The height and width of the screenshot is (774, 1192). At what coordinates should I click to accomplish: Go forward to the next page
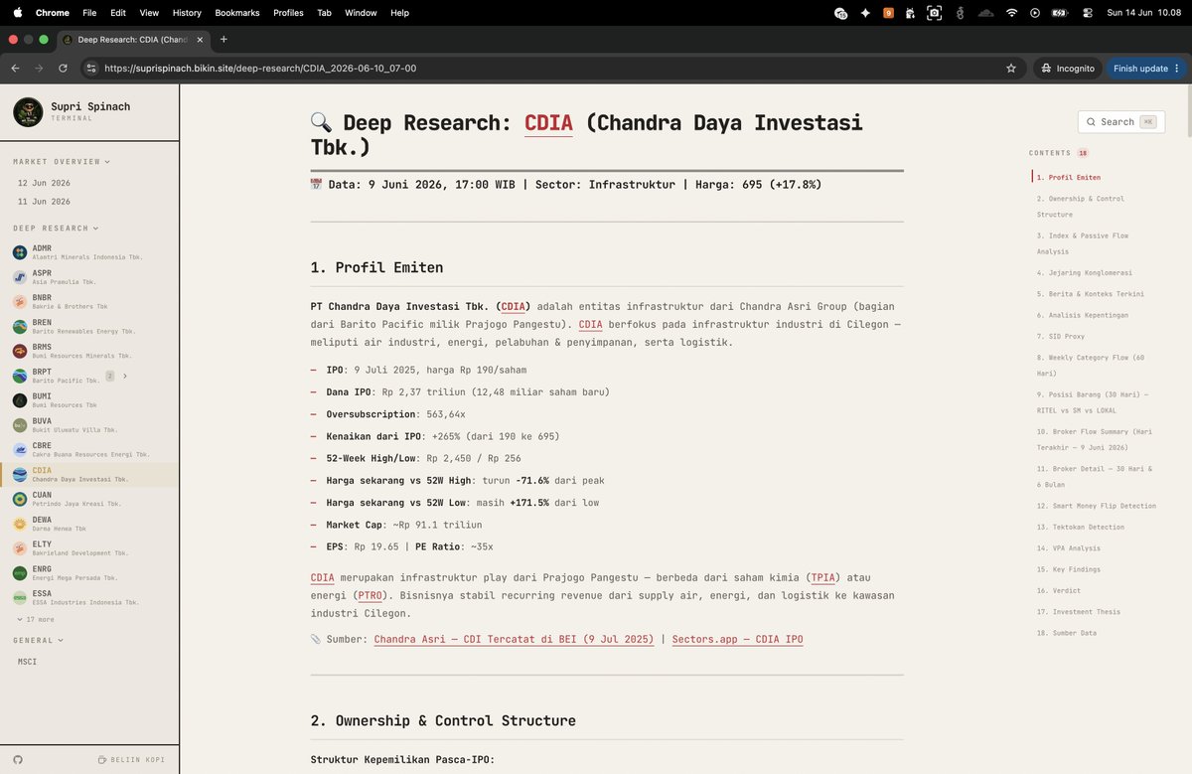coord(39,69)
